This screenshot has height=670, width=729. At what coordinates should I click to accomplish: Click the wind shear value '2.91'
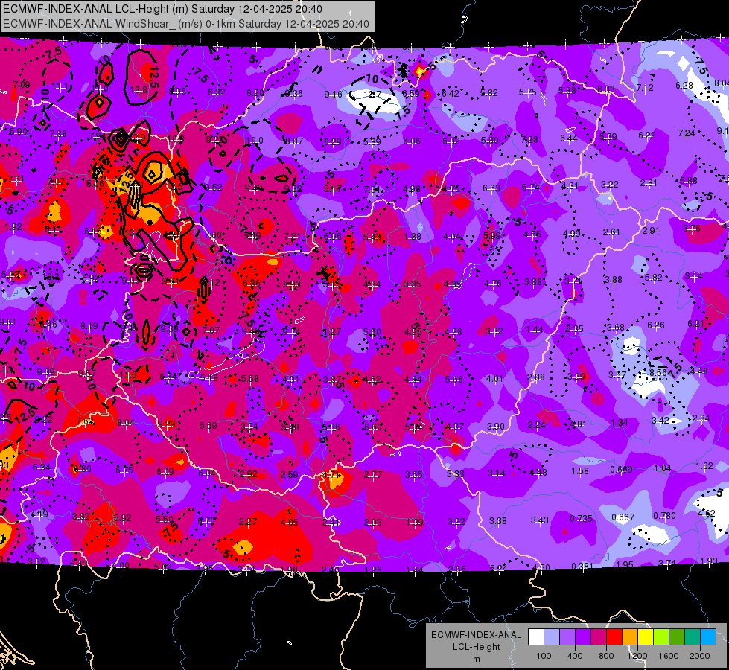[x=651, y=231]
